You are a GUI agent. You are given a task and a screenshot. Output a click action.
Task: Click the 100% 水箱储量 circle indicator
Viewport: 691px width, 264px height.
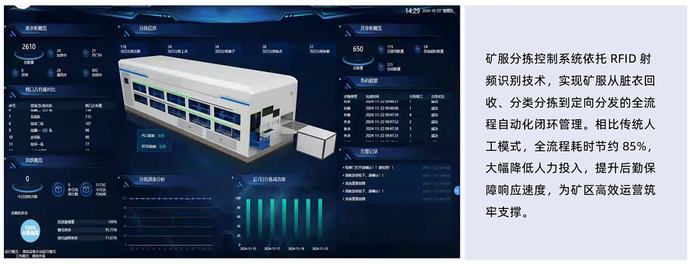(30, 231)
